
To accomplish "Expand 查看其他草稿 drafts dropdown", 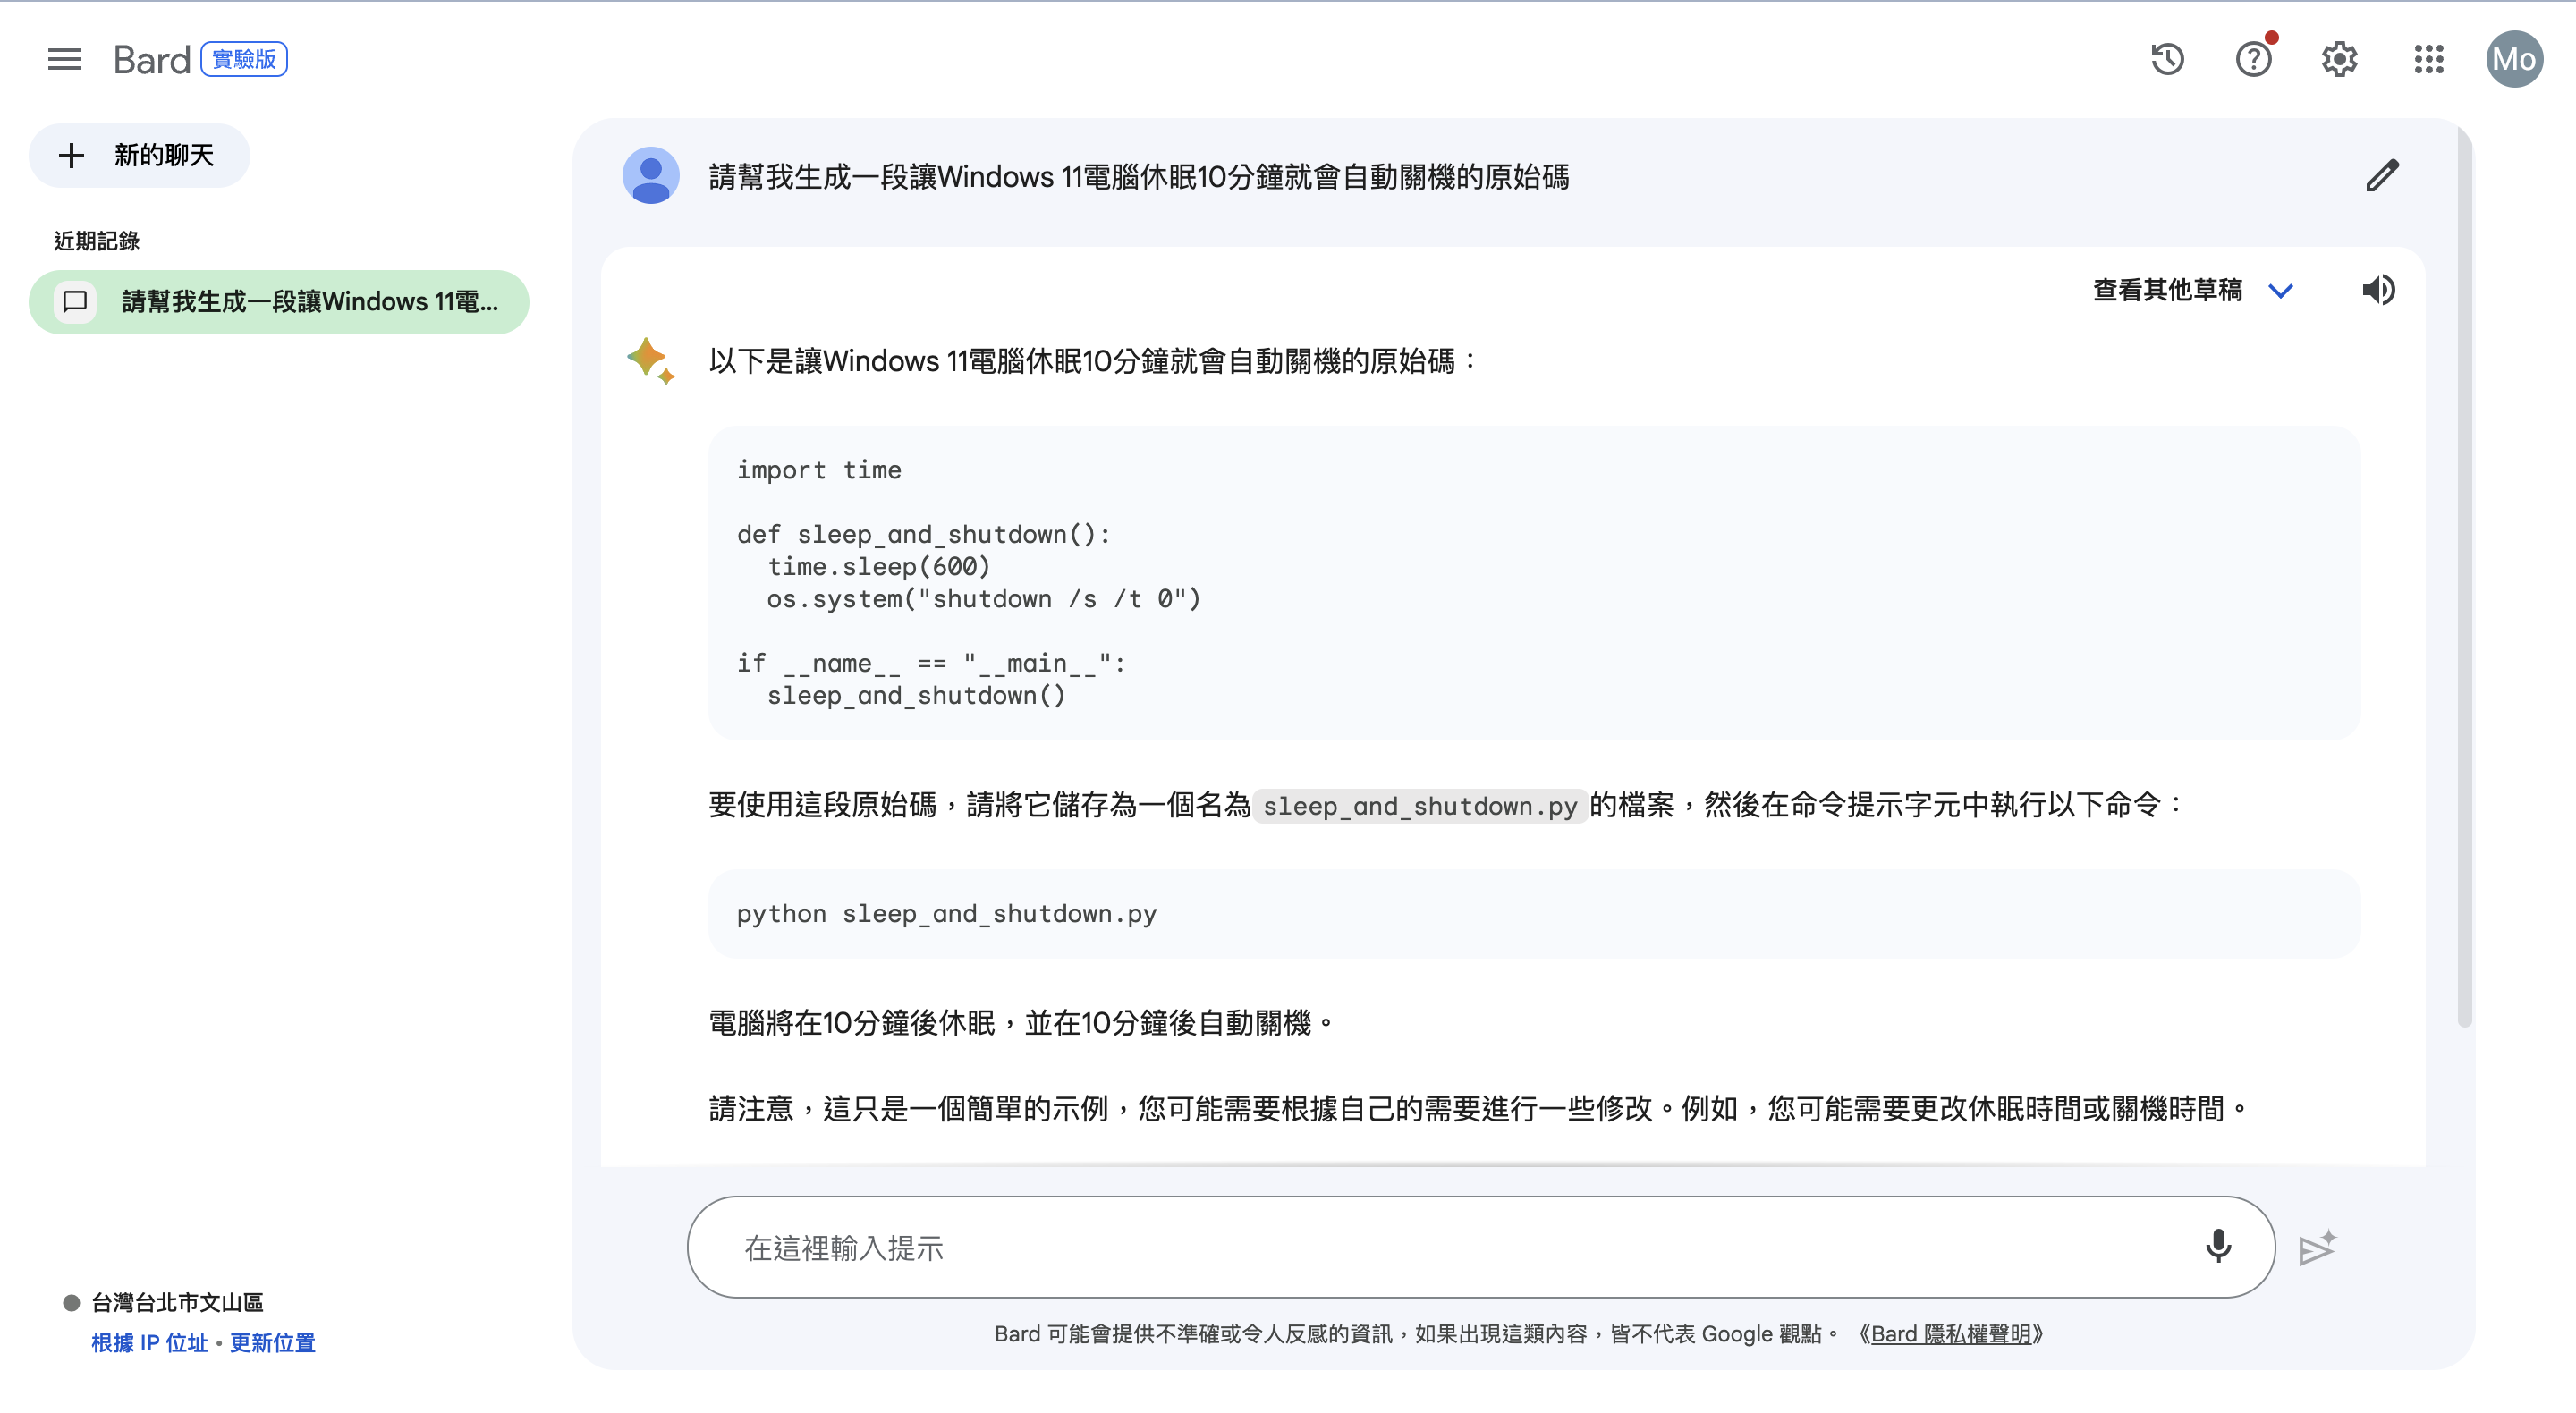I will 2192,290.
